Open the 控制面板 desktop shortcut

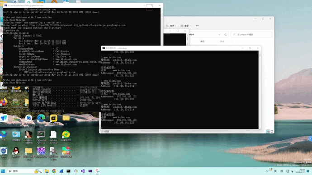(x=16, y=136)
